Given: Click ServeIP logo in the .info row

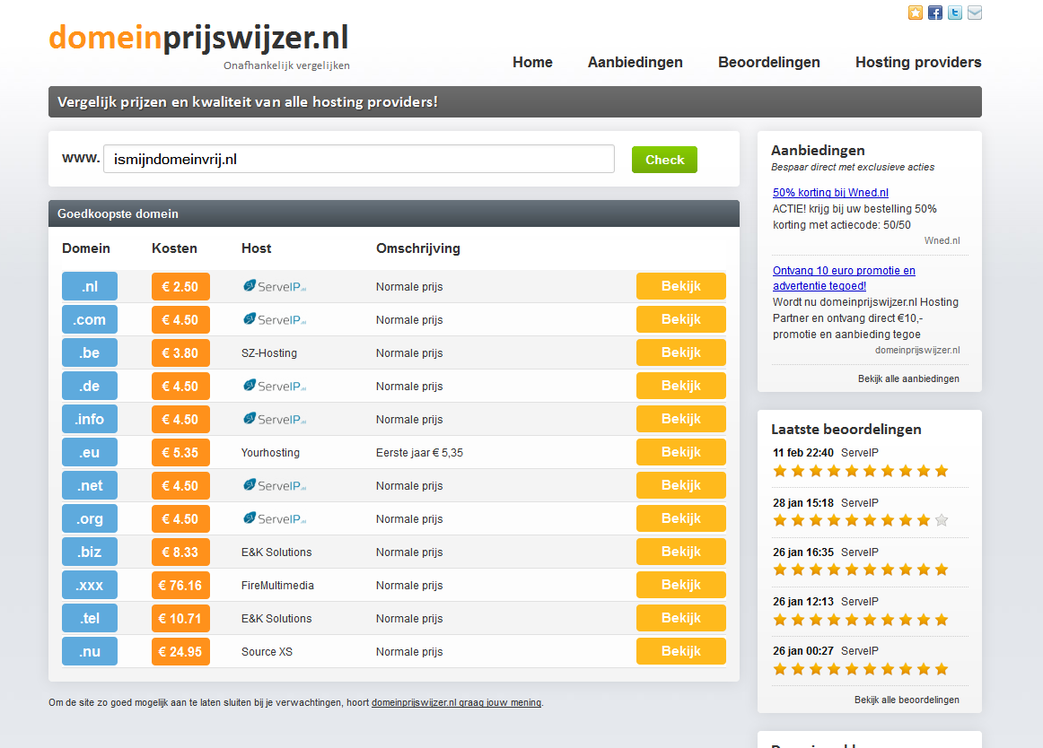Looking at the screenshot, I should tap(274, 420).
